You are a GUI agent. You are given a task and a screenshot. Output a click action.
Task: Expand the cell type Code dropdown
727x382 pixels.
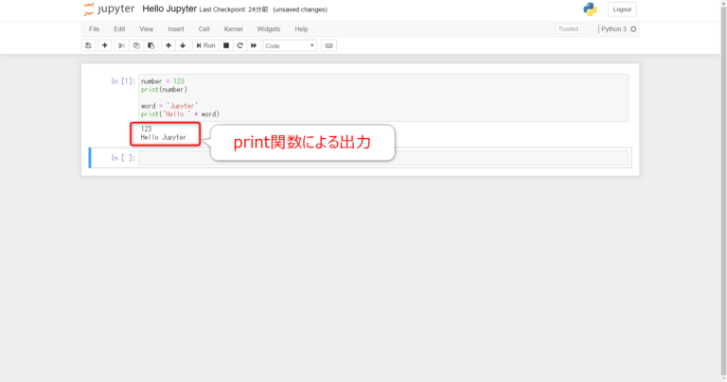click(x=290, y=45)
